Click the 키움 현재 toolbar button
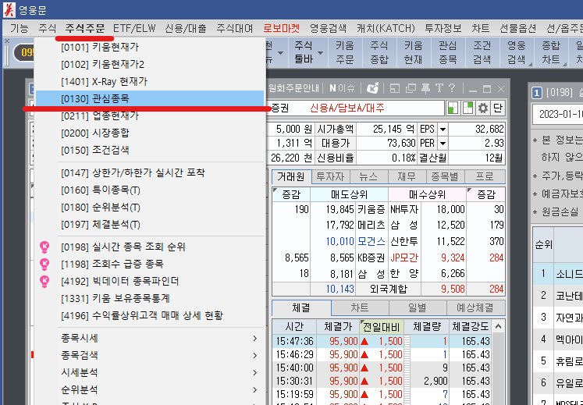 [414, 53]
